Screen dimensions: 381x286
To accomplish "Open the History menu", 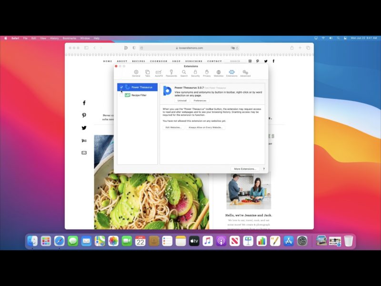I will point(54,38).
